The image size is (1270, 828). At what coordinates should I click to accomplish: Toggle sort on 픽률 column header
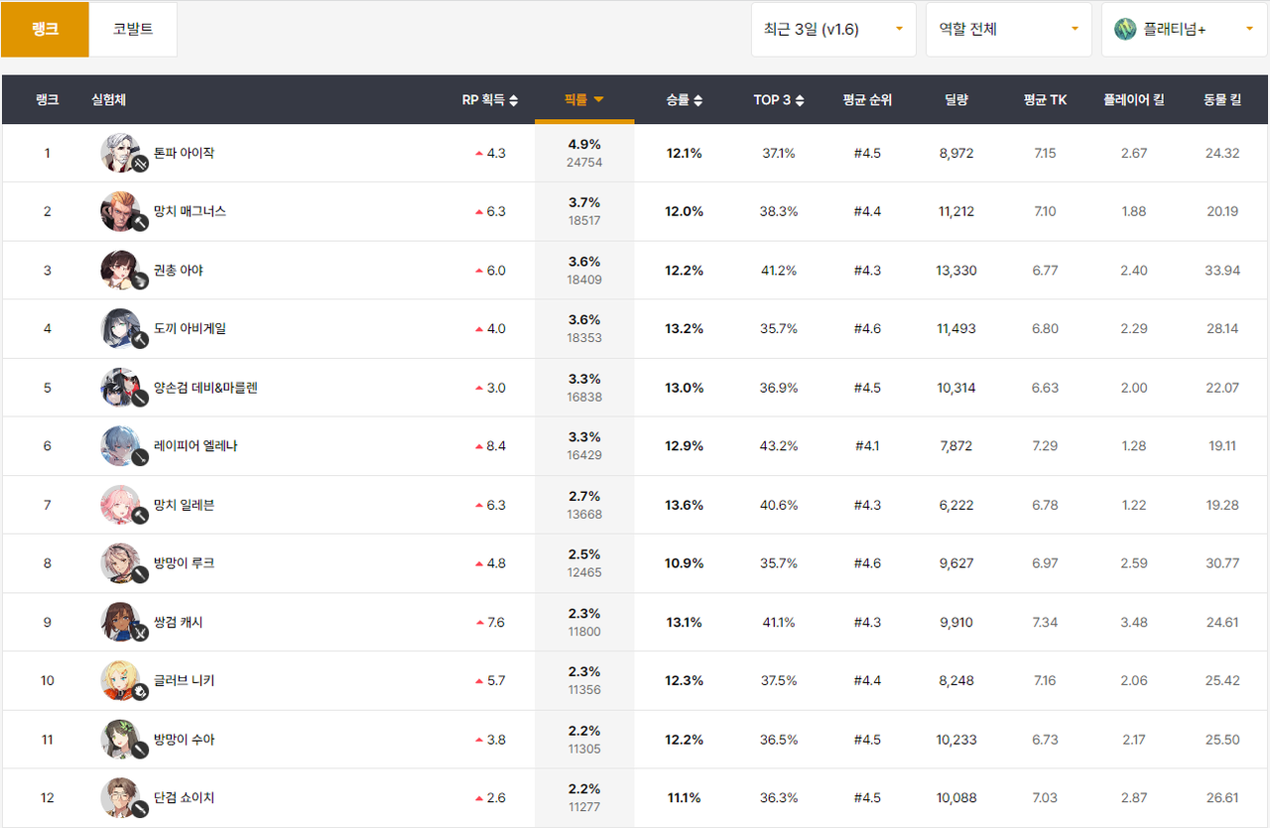tap(583, 99)
